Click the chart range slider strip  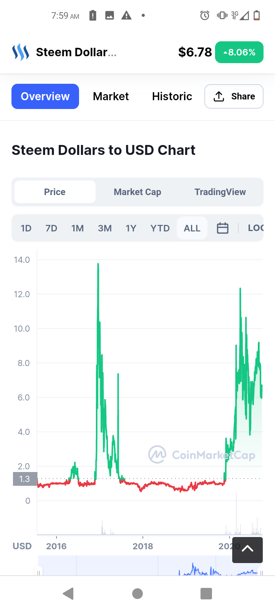point(149,566)
